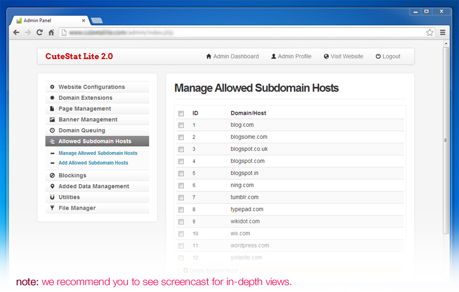Expand the Added Data Management section

97,186
